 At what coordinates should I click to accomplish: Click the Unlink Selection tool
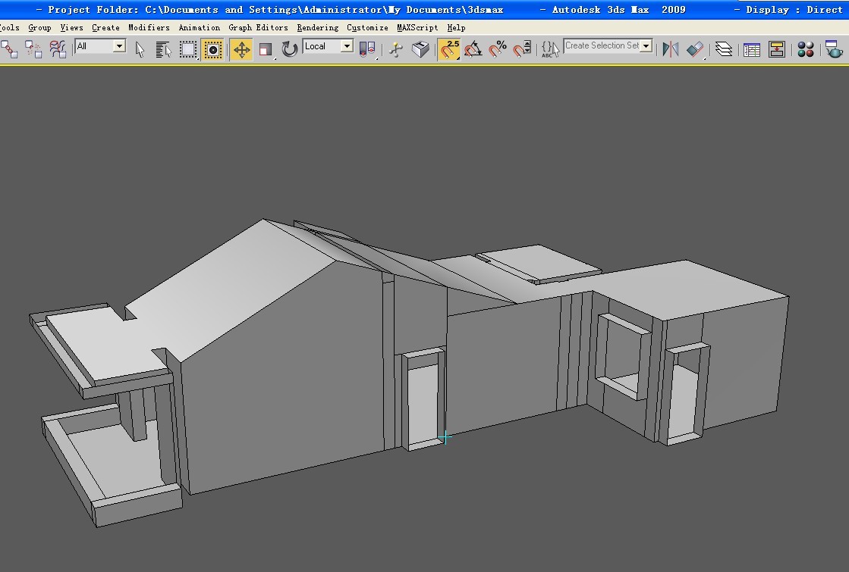click(33, 50)
